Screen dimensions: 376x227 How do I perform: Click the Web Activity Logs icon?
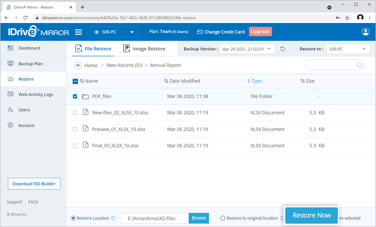click(10, 94)
